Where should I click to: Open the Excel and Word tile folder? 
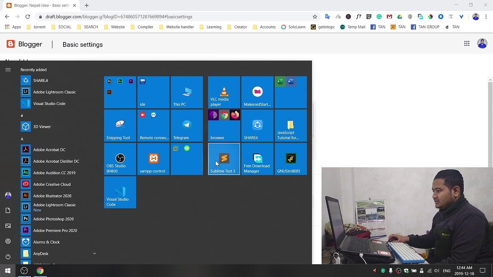(291, 92)
